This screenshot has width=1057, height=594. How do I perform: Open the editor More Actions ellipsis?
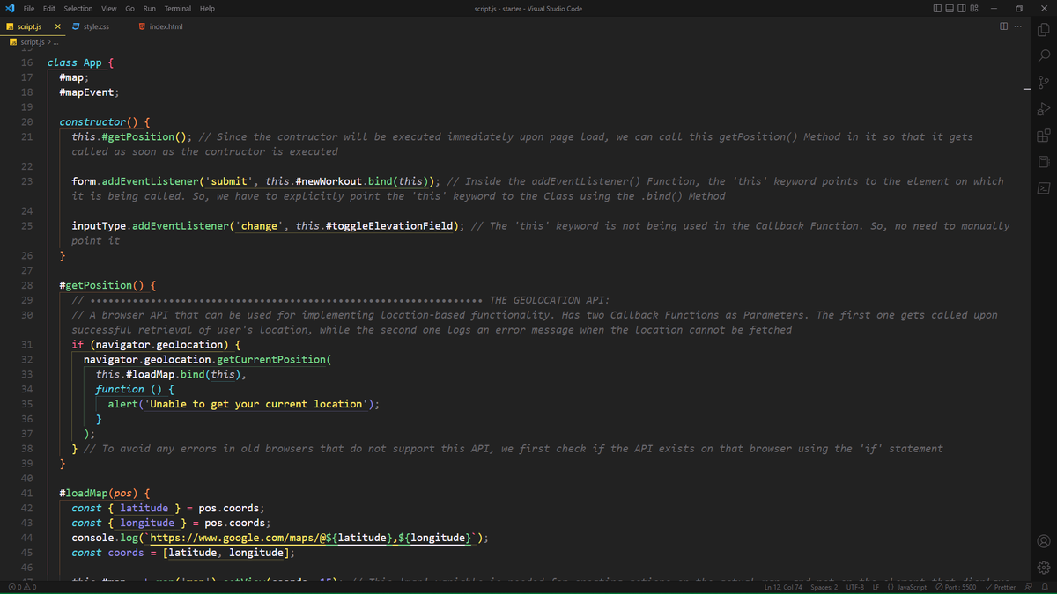(x=1019, y=26)
